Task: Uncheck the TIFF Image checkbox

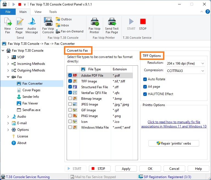Action: pyautogui.click(x=70, y=81)
